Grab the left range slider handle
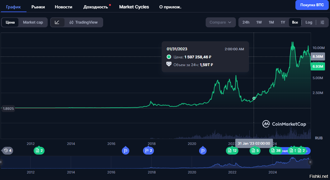The width and height of the screenshot is (330, 180). pyautogui.click(x=1, y=162)
